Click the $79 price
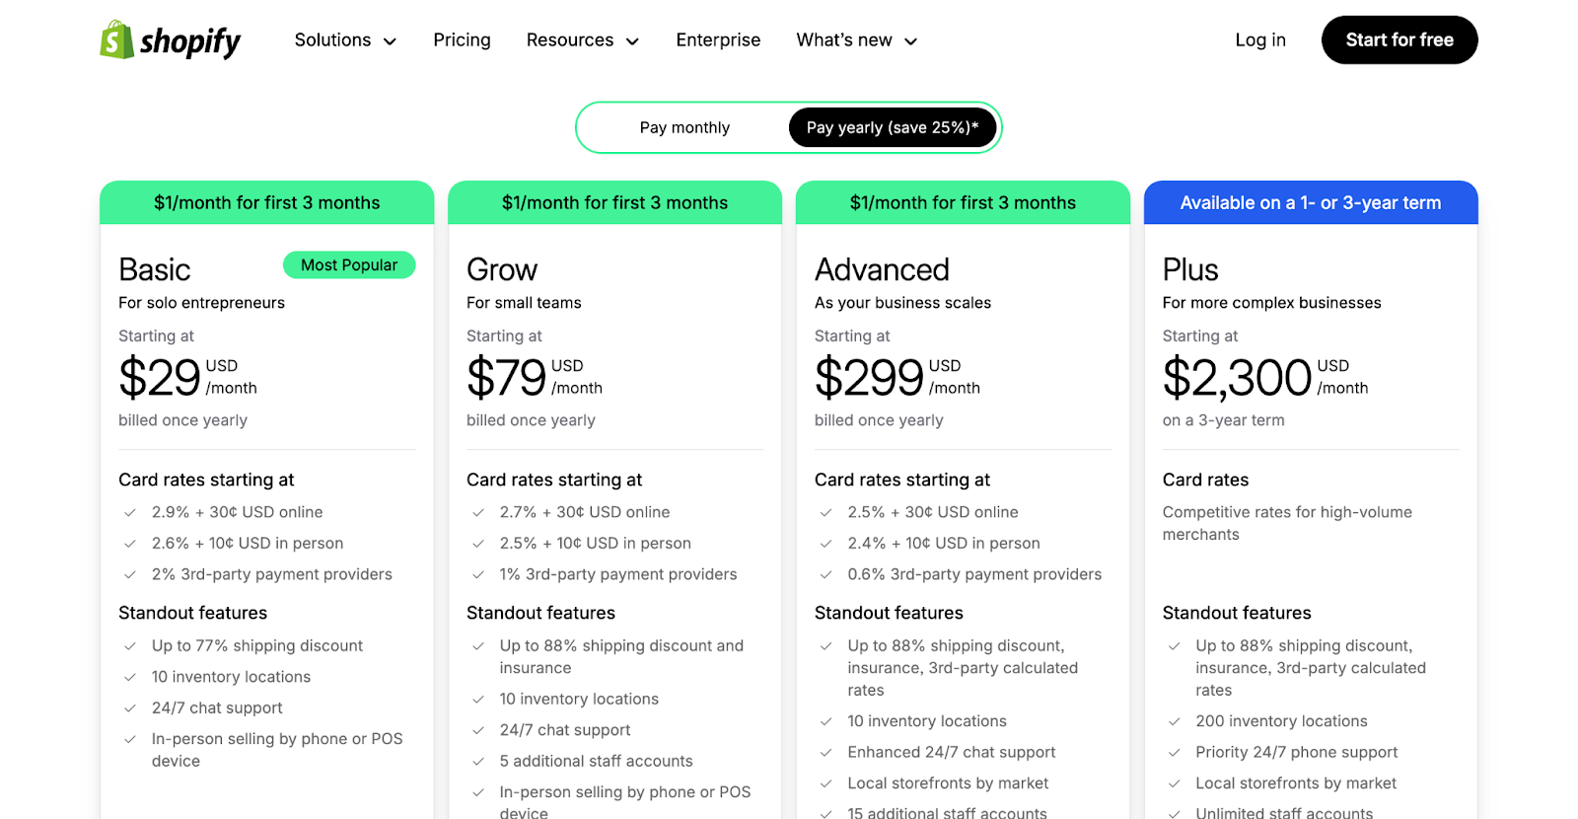Screen dimensions: 1578x819 pyautogui.click(x=507, y=378)
